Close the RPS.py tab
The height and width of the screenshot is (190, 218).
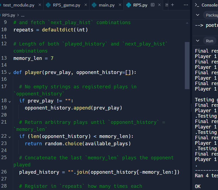click(160, 5)
